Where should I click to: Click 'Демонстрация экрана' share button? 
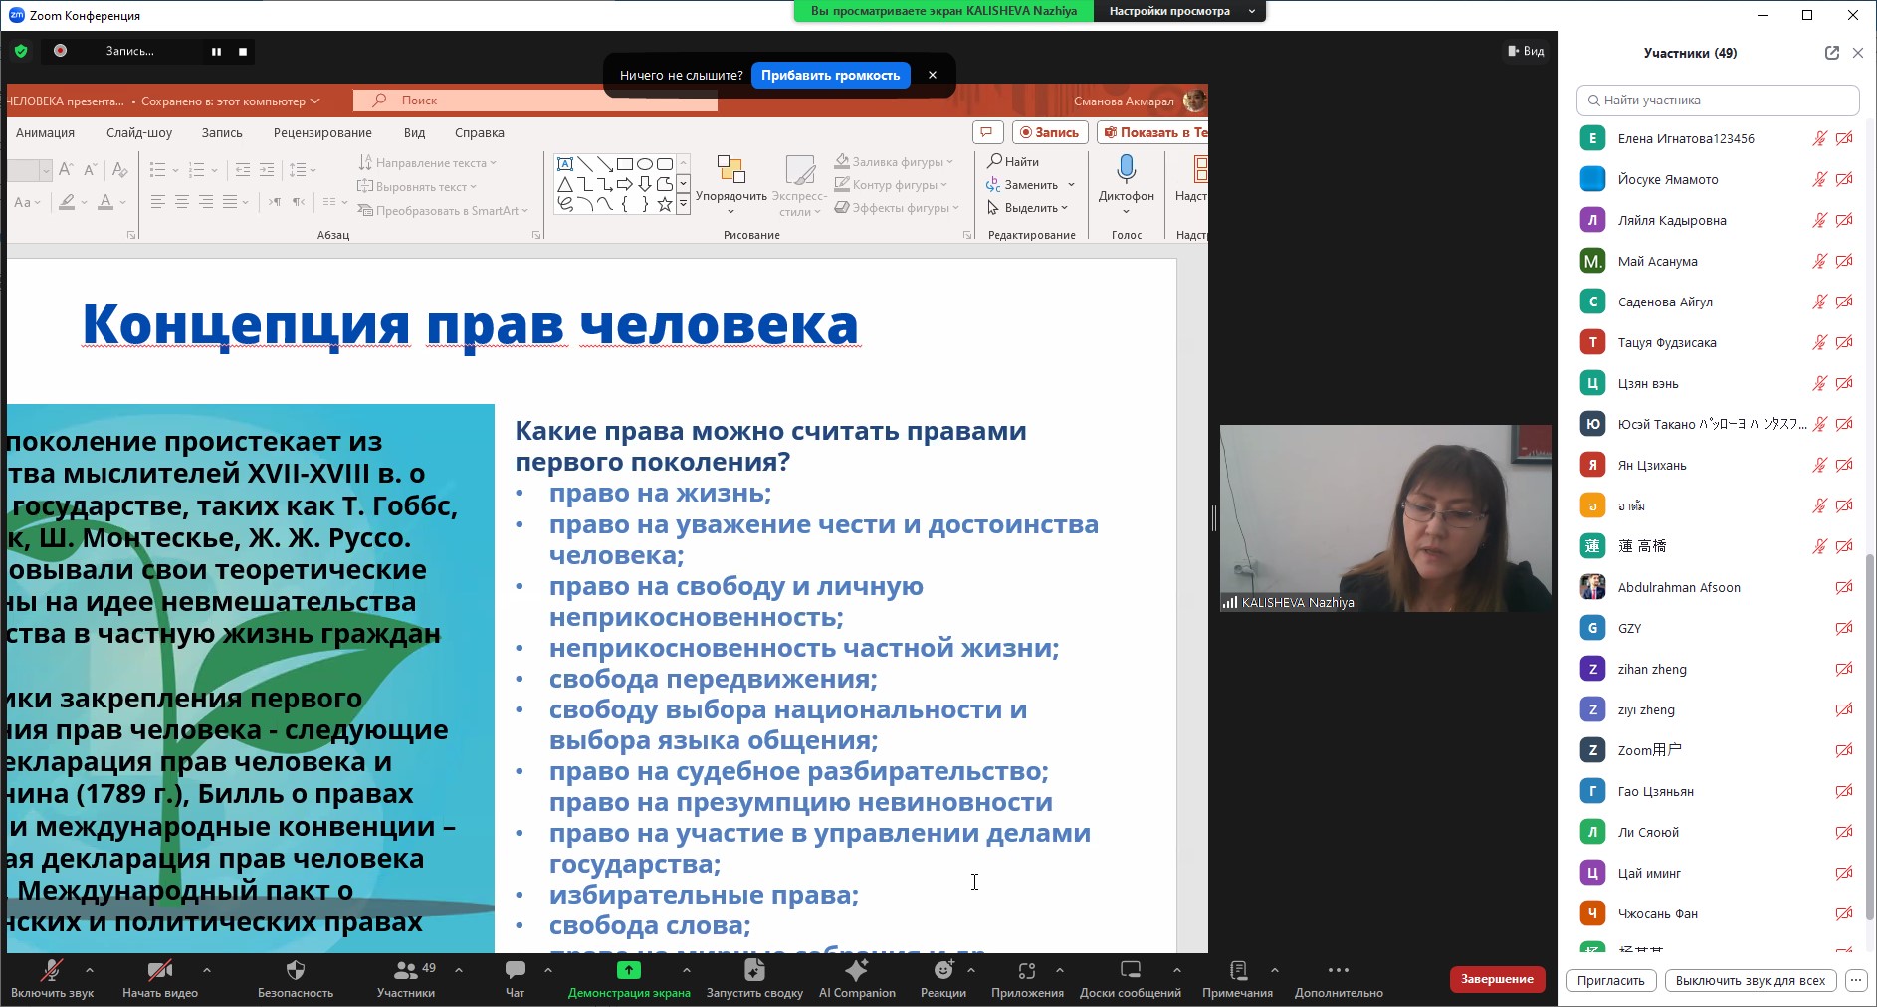(x=629, y=978)
